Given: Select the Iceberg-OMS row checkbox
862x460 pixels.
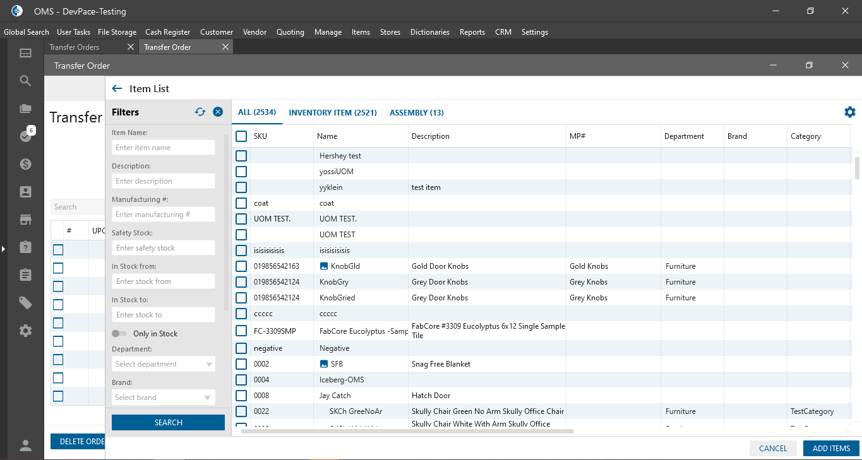Looking at the screenshot, I should click(241, 380).
